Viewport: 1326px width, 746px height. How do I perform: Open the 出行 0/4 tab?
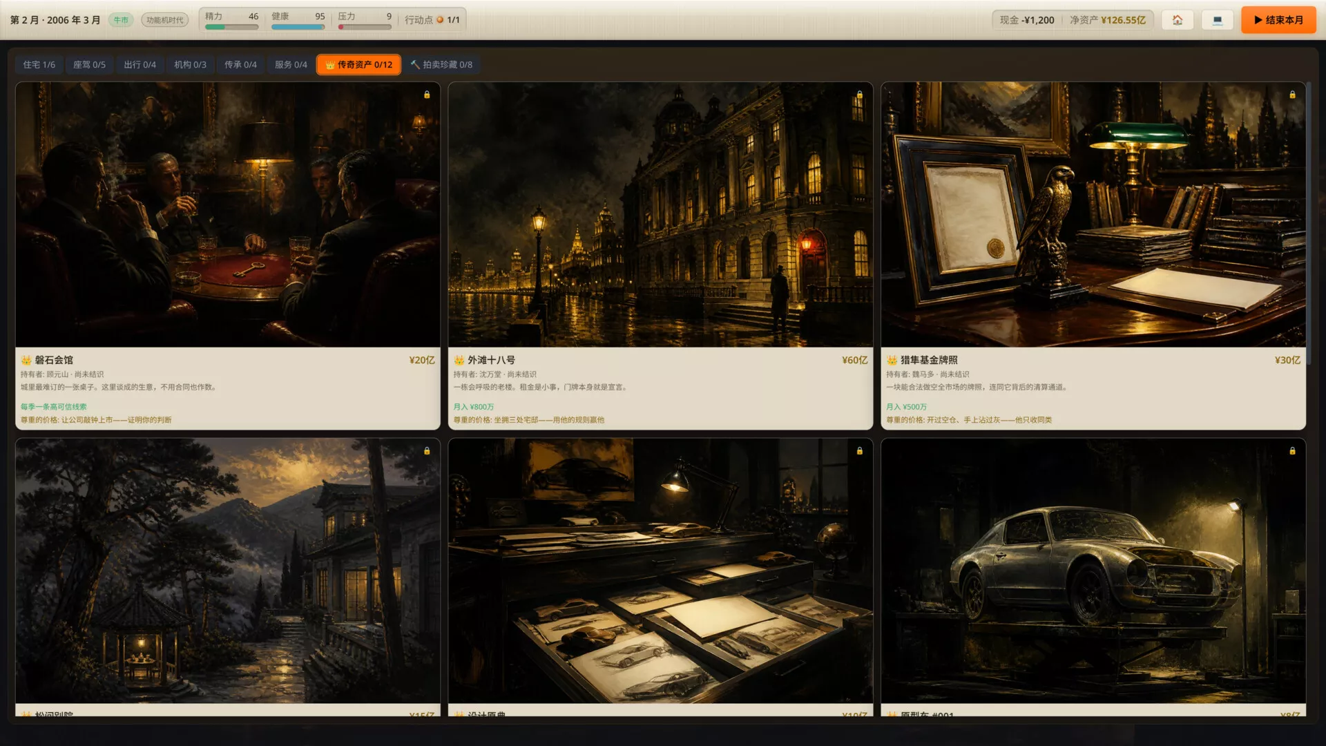(x=140, y=64)
